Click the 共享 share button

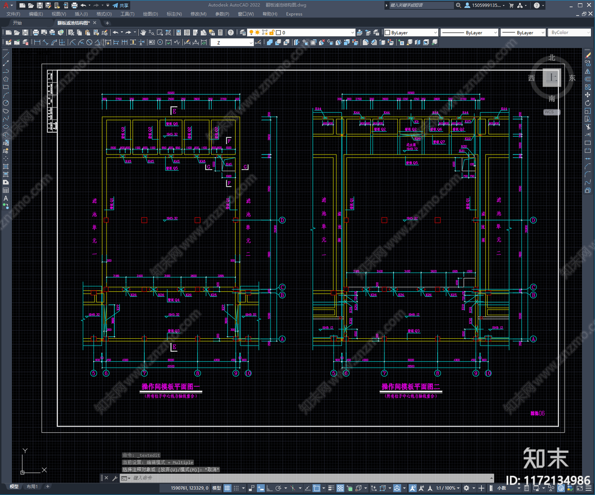120,5
